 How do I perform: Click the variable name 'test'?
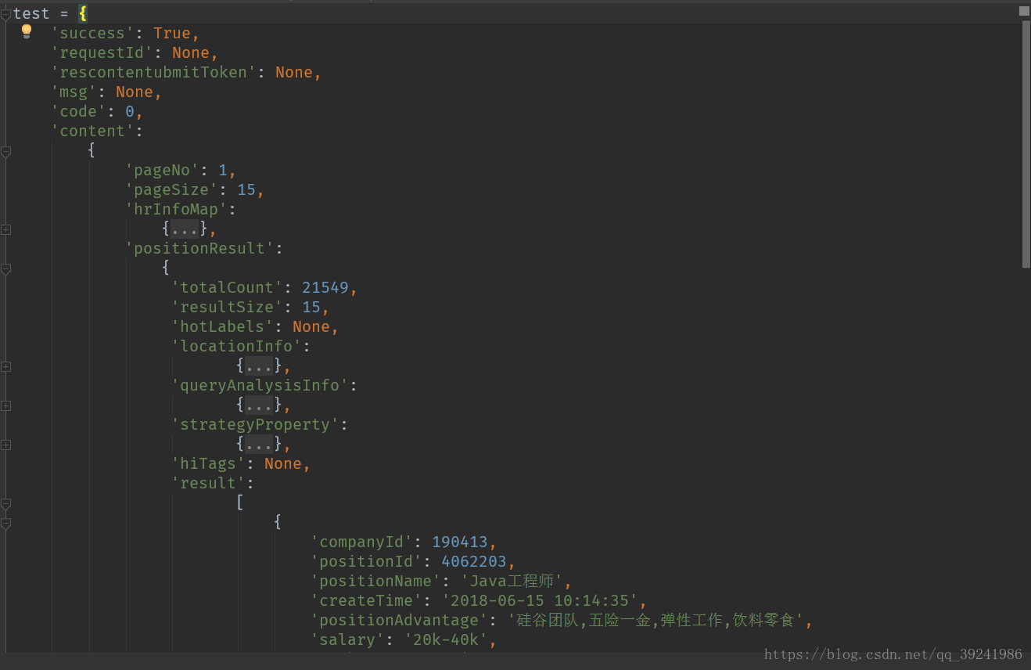click(x=31, y=13)
